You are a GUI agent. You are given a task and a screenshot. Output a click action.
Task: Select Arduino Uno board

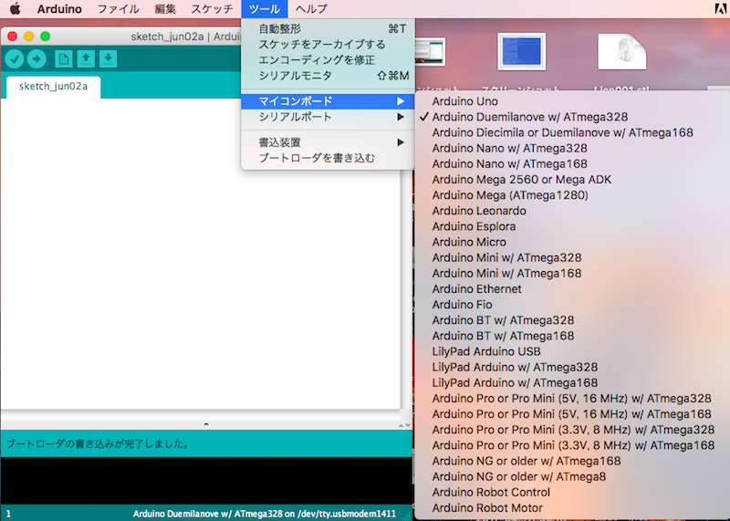point(572,101)
